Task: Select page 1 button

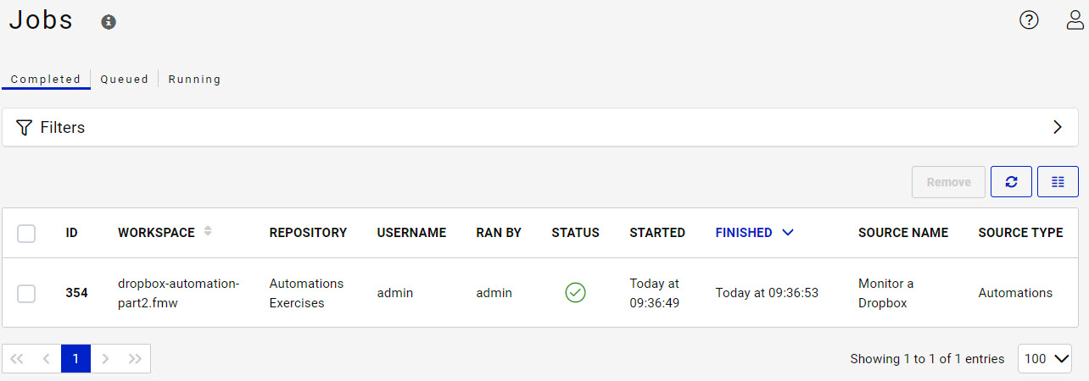Action: point(75,359)
